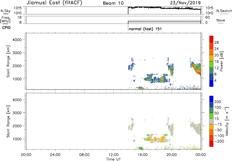Click the '08:00' time axis label
The height and width of the screenshot is (161, 232).
pyautogui.click(x=84, y=155)
